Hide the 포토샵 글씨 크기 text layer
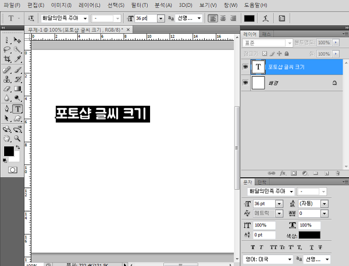 (245, 67)
